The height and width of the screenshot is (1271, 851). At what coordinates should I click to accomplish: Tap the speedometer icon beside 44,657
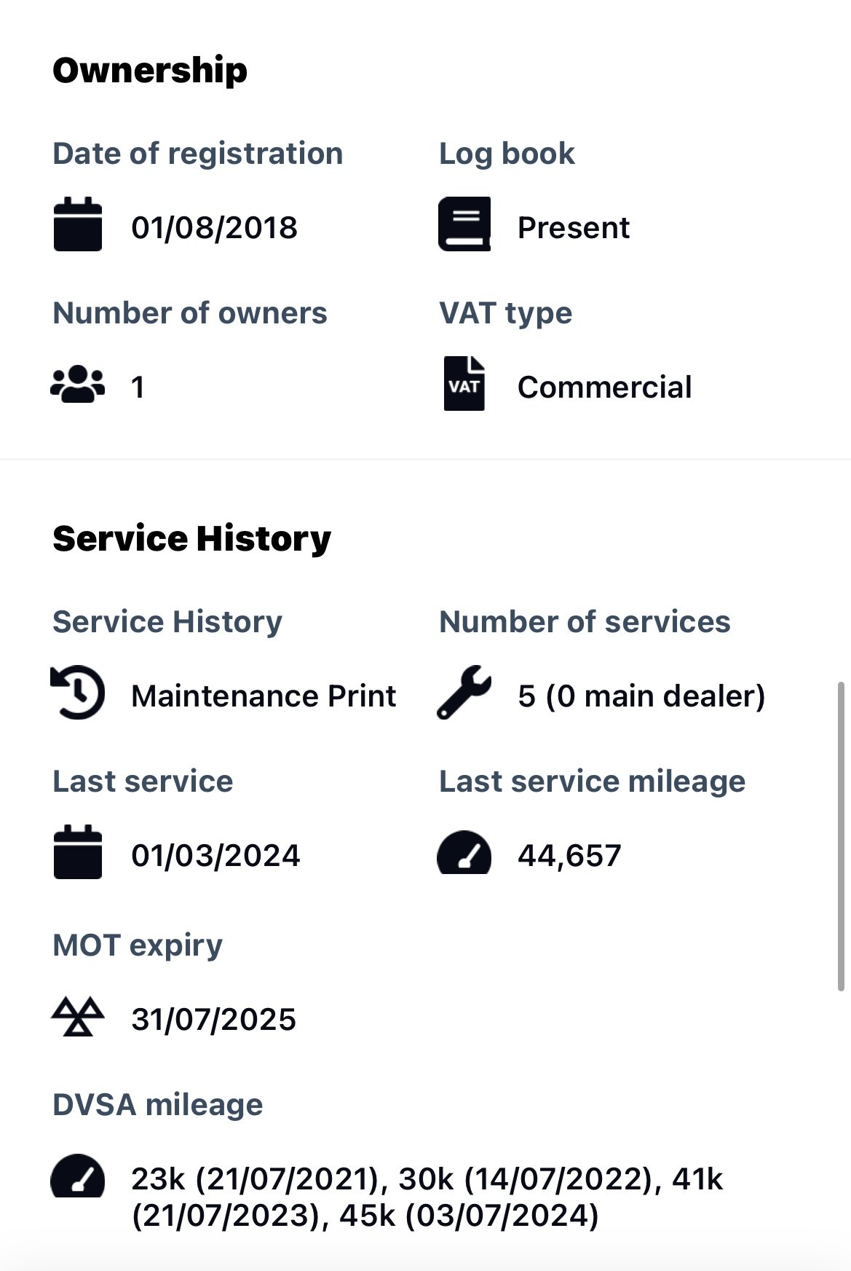click(464, 852)
